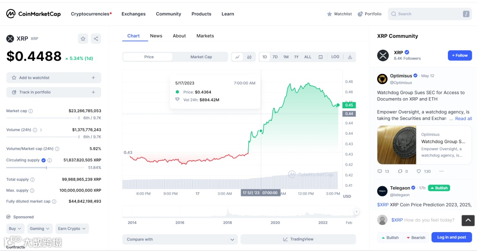This screenshot has width=477, height=251.
Task: Toggle the LOG scale on chart
Action: [335, 57]
